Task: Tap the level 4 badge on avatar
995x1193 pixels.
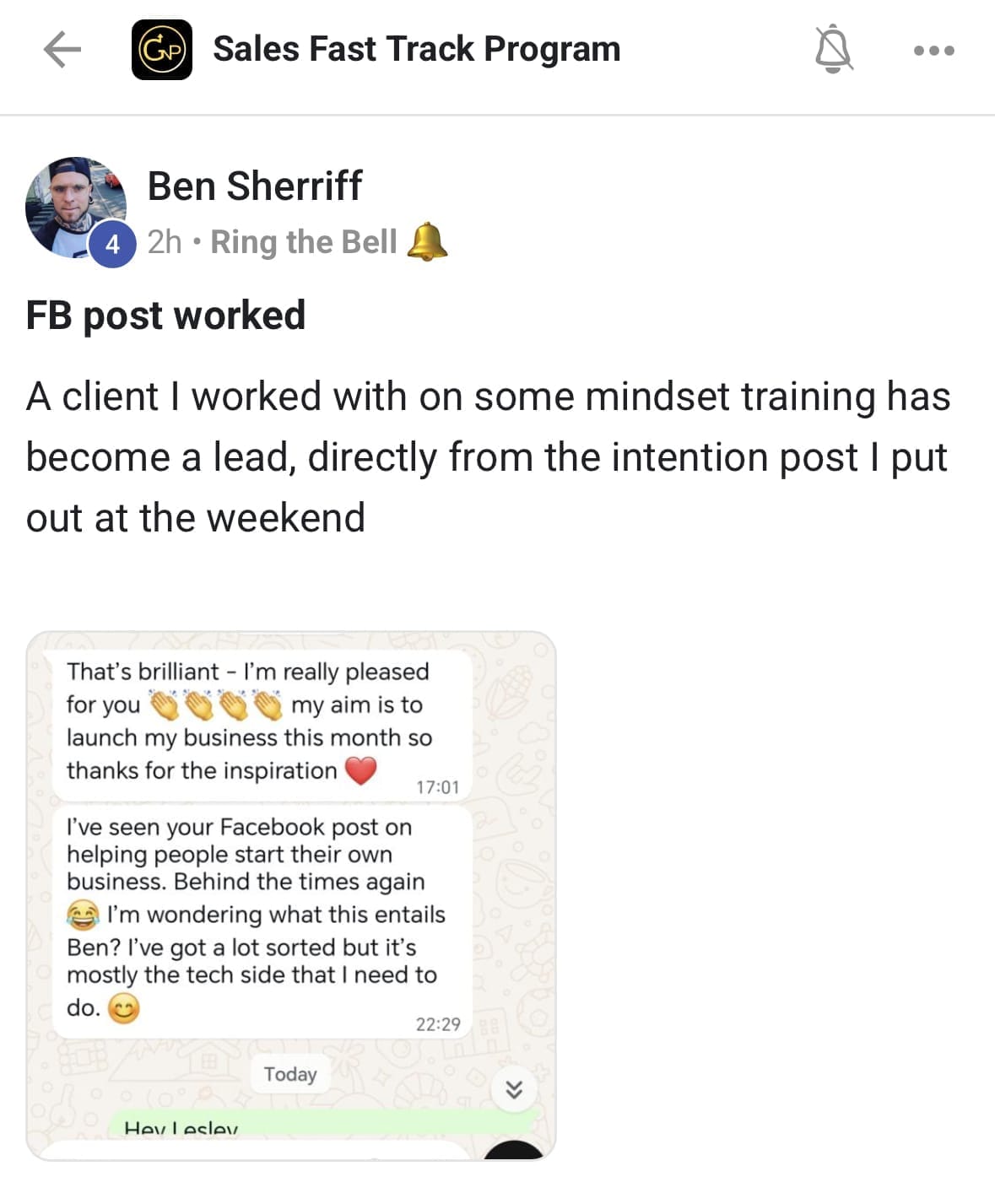Action: click(113, 245)
